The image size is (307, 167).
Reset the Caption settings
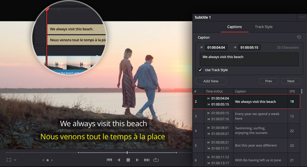tap(299, 37)
